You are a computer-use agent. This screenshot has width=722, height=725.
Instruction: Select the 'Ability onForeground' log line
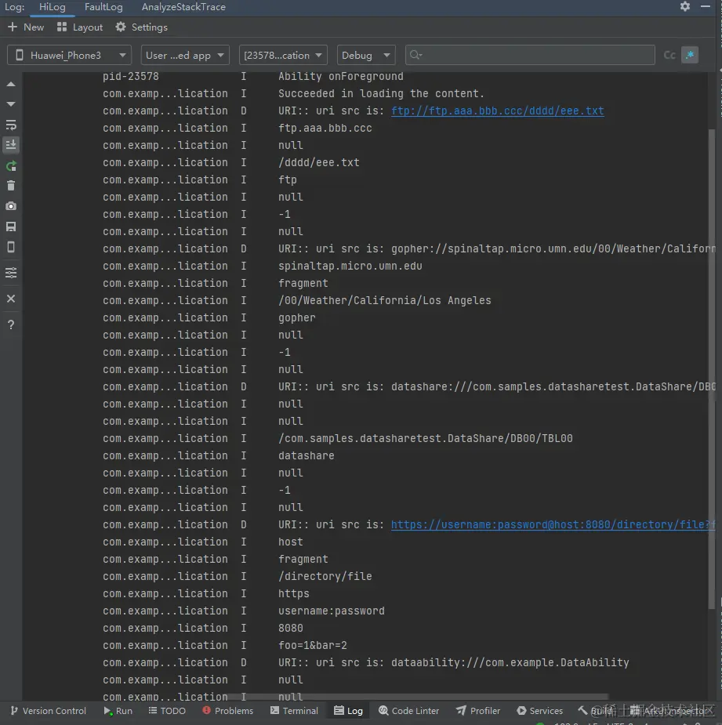point(341,77)
